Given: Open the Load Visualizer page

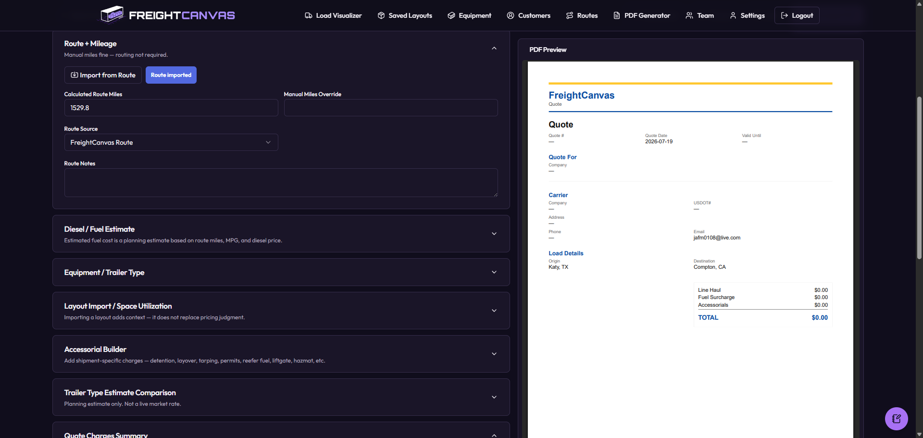Looking at the screenshot, I should [333, 15].
